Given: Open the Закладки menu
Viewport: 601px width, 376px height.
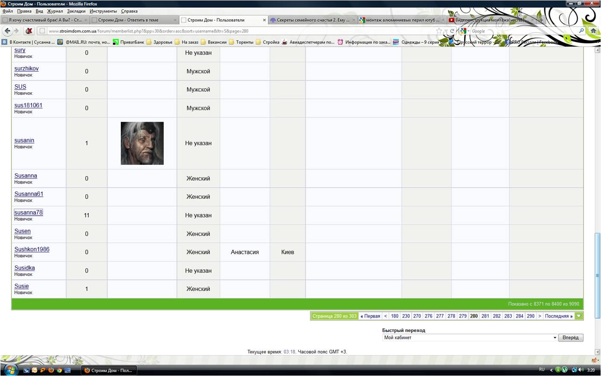Looking at the screenshot, I should coord(76,11).
